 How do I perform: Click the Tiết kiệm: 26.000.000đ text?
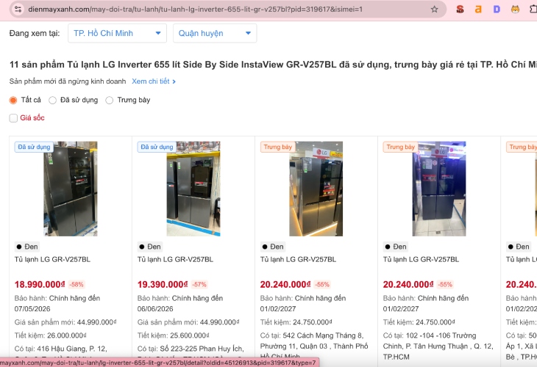[x=50, y=335]
